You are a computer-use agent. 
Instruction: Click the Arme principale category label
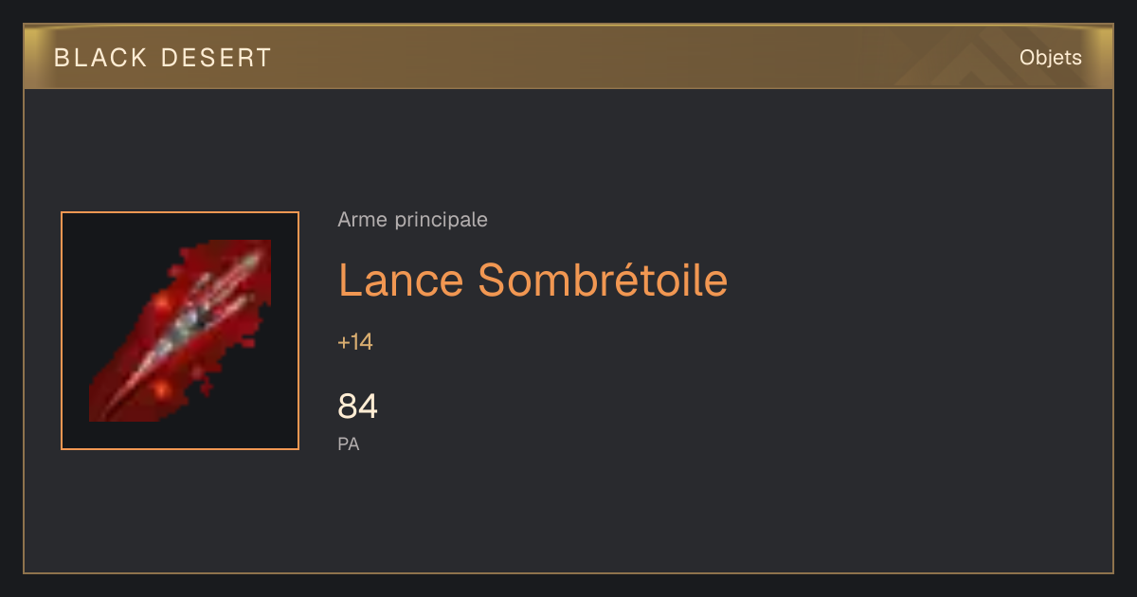412,220
